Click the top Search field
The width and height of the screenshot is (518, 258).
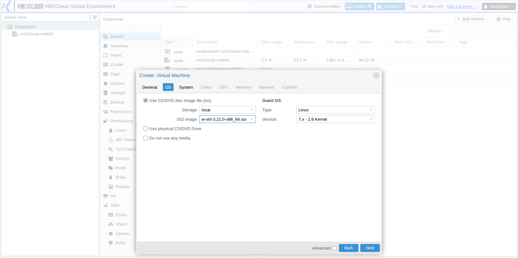pos(211,6)
